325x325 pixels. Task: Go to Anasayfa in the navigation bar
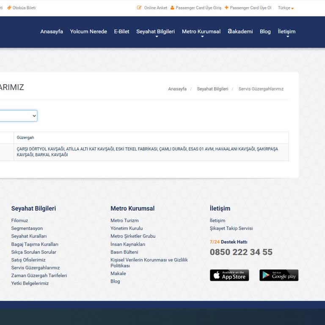point(52,32)
